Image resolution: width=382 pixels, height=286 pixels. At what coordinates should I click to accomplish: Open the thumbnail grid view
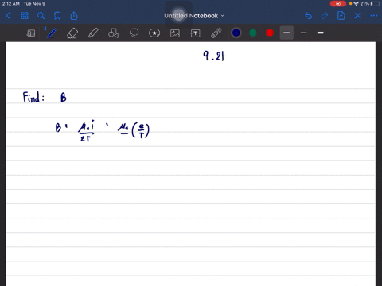click(x=25, y=16)
